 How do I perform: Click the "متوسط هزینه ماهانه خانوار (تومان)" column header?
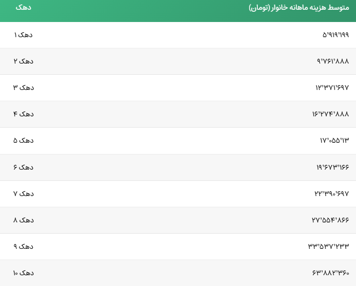coord(299,8)
